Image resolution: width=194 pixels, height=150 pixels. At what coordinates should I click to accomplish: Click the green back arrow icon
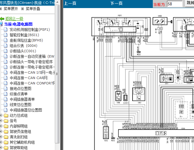(x=2, y=19)
